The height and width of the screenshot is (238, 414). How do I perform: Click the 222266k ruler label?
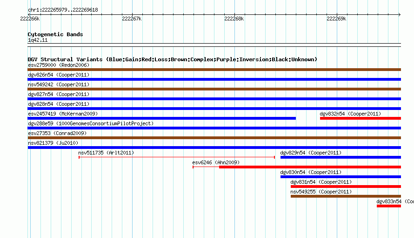click(x=30, y=19)
